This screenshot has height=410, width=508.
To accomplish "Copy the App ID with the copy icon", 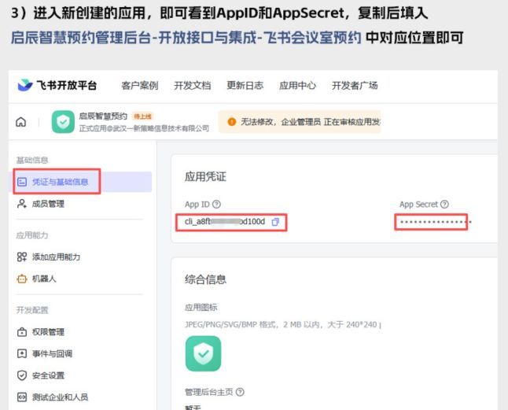I will [275, 222].
